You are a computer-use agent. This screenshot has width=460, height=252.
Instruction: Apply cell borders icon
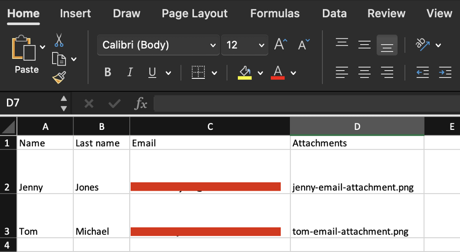coord(199,72)
